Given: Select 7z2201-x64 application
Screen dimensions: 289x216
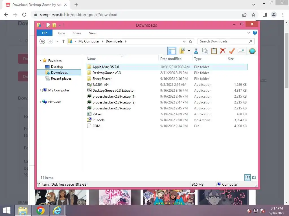Looking at the screenshot, I should coord(167,84).
